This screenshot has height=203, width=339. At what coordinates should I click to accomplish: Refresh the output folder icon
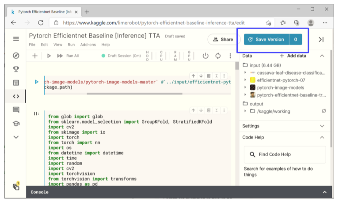[x=324, y=111]
